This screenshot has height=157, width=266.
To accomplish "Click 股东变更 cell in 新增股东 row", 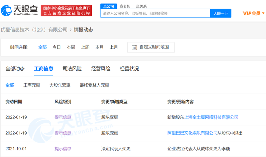I will 110,117.
